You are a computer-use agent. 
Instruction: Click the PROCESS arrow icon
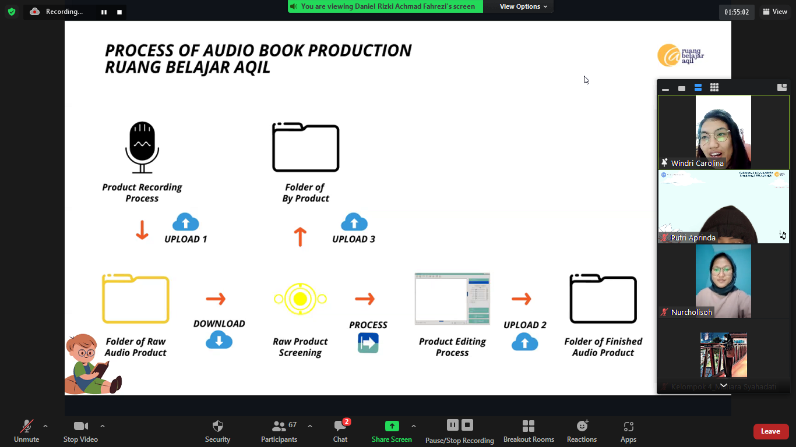point(368,343)
